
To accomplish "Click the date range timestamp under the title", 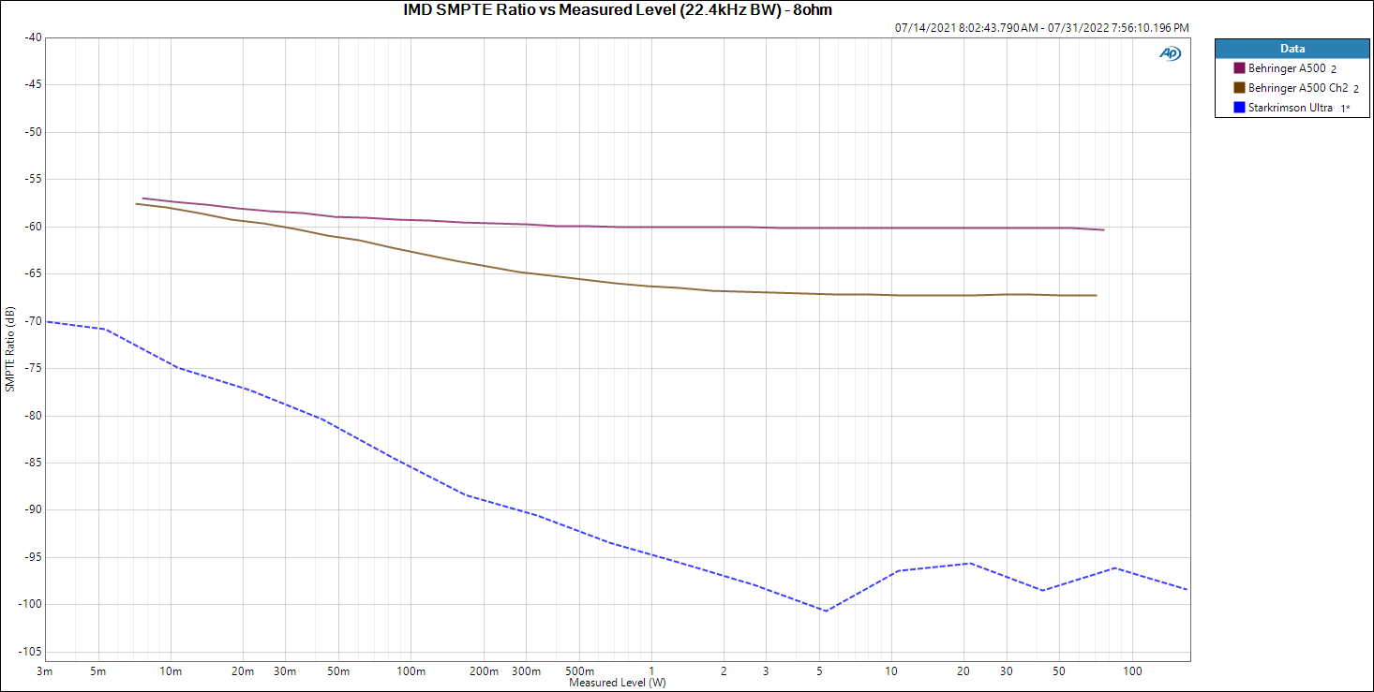I will click(x=1042, y=28).
